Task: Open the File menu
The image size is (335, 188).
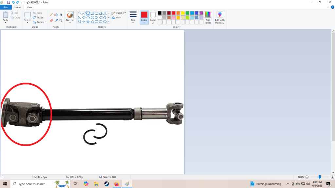Action: pyautogui.click(x=6, y=7)
